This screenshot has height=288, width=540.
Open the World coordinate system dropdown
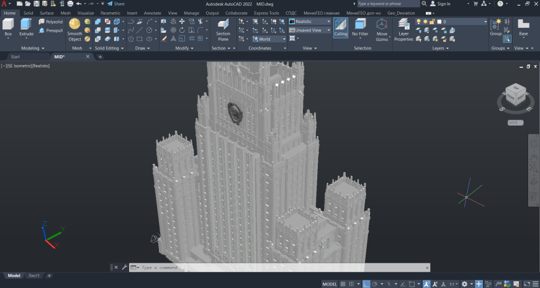[x=269, y=39]
